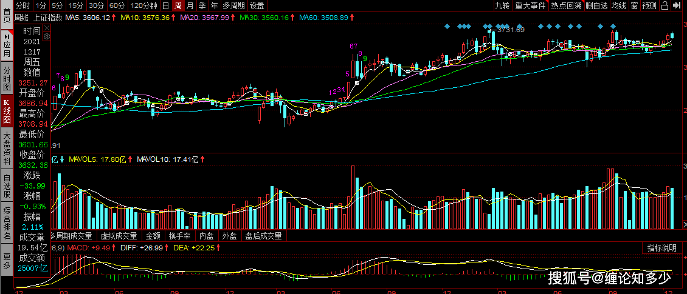Select the 月 monthly period tab

[x=190, y=5]
